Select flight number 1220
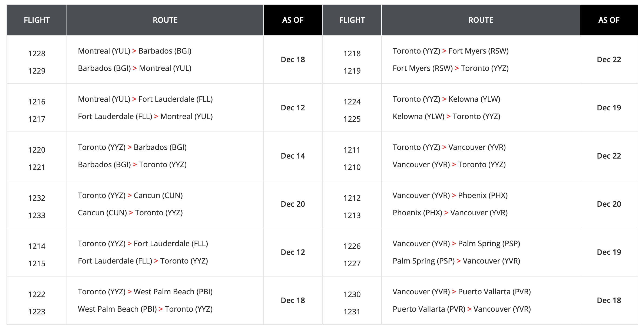The image size is (642, 329). (x=37, y=150)
